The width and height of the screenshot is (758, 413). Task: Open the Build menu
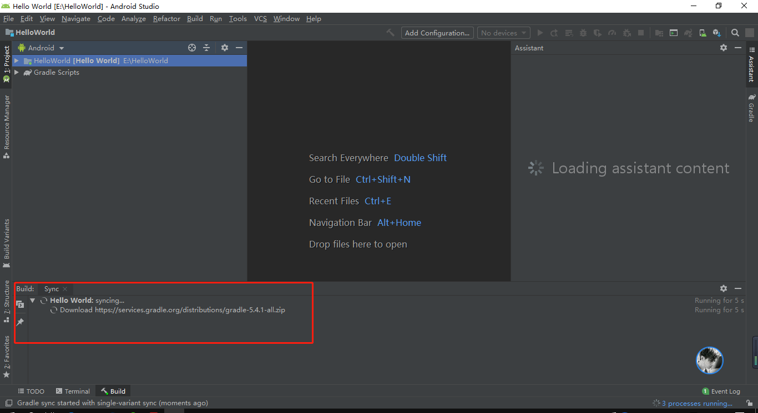pos(195,18)
